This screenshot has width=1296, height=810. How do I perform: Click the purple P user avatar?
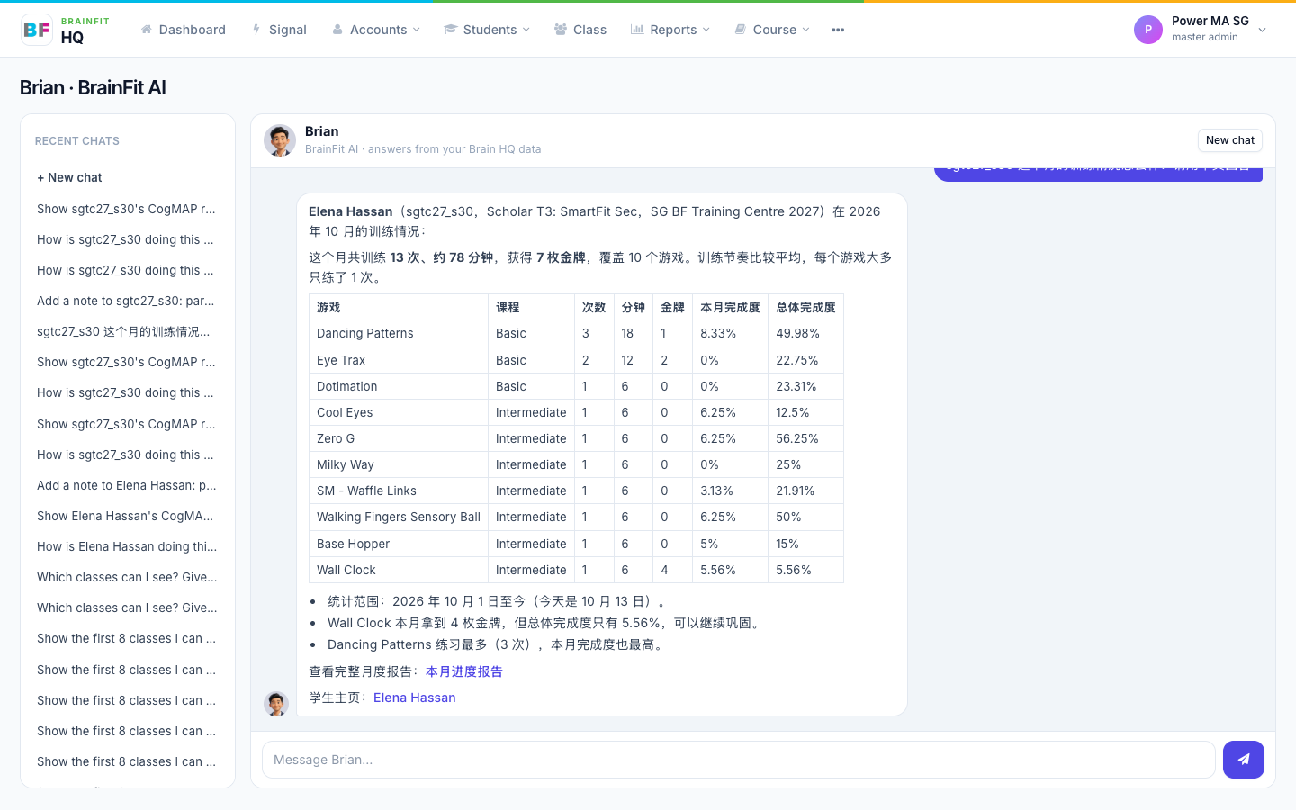tap(1148, 30)
